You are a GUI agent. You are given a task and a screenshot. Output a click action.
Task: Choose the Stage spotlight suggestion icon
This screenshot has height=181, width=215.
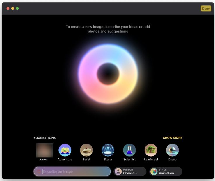tap(108, 150)
